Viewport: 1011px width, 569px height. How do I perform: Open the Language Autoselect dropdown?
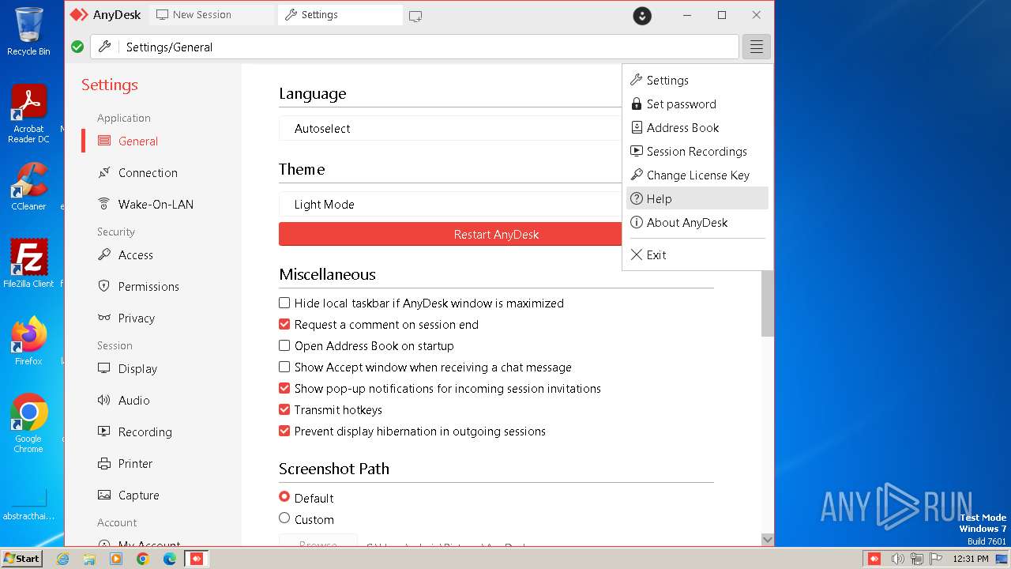point(450,128)
